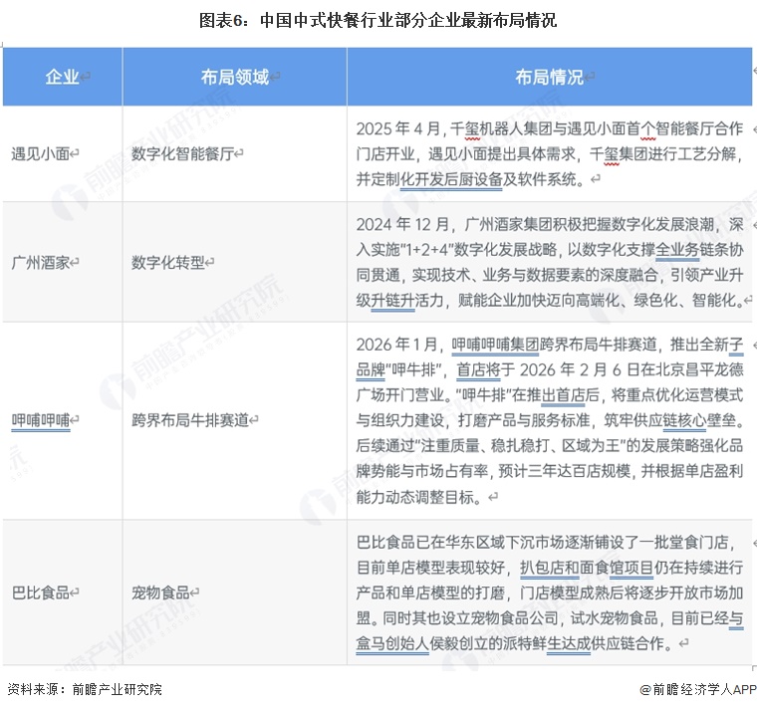Click the @前瞻经济学人APP credit

coord(697,689)
